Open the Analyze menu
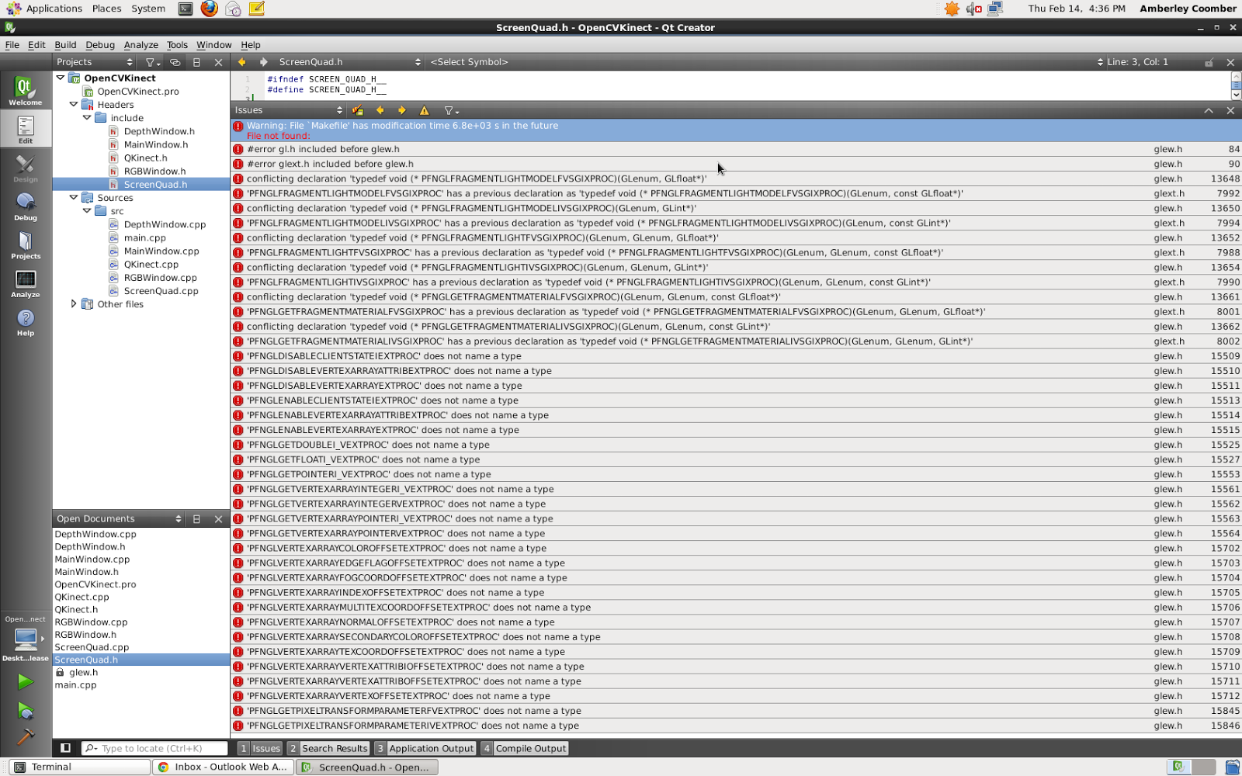The width and height of the screenshot is (1242, 776). pos(141,45)
